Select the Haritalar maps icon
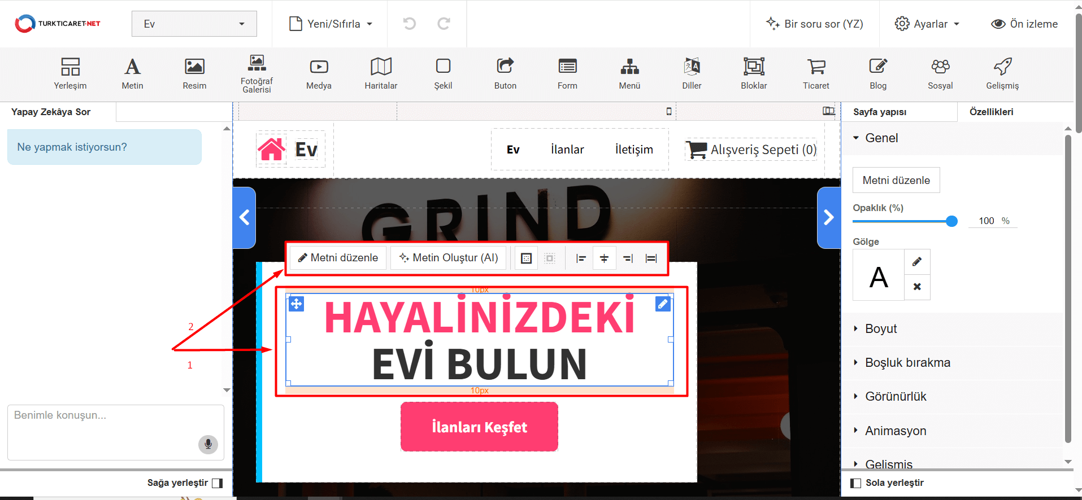Viewport: 1082px width, 500px height. pyautogui.click(x=381, y=73)
